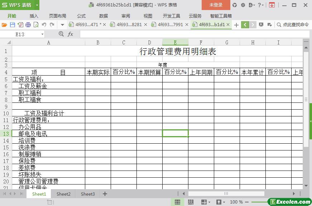The width and height of the screenshot is (312, 206).
Task: Print the spreadsheet with the printer icon
Action: click(x=28, y=25)
